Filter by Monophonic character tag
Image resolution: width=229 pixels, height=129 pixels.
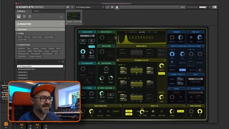23,54
